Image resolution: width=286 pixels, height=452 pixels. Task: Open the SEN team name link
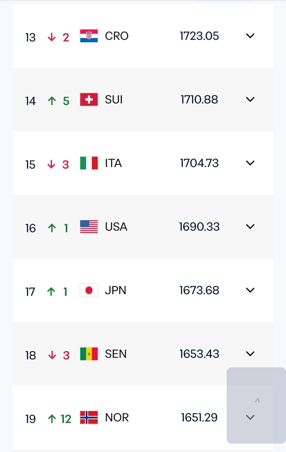116,354
